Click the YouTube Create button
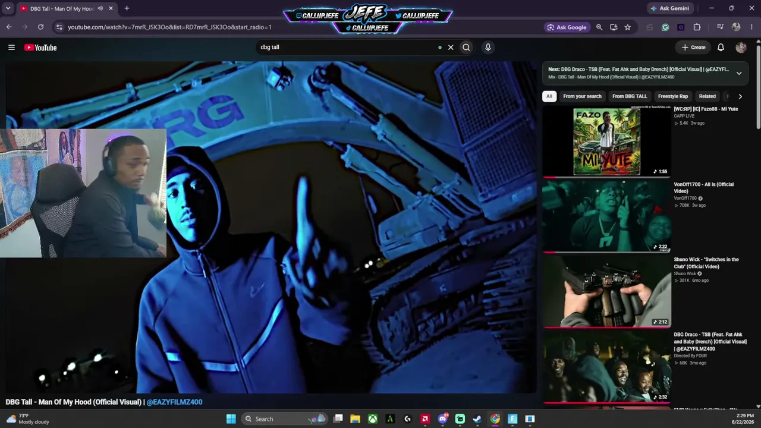The width and height of the screenshot is (761, 428). 694,48
